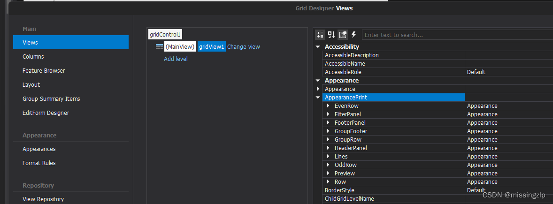Image resolution: width=553 pixels, height=204 pixels.
Task: Expand the EvenRow appearance
Action: pyautogui.click(x=328, y=106)
